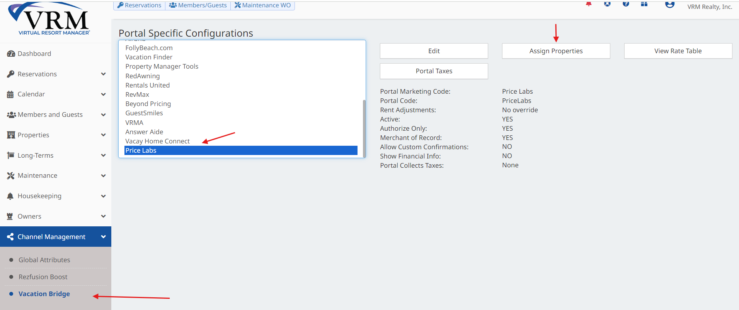
Task: Click the Long-Terms flag icon
Action: coord(10,155)
